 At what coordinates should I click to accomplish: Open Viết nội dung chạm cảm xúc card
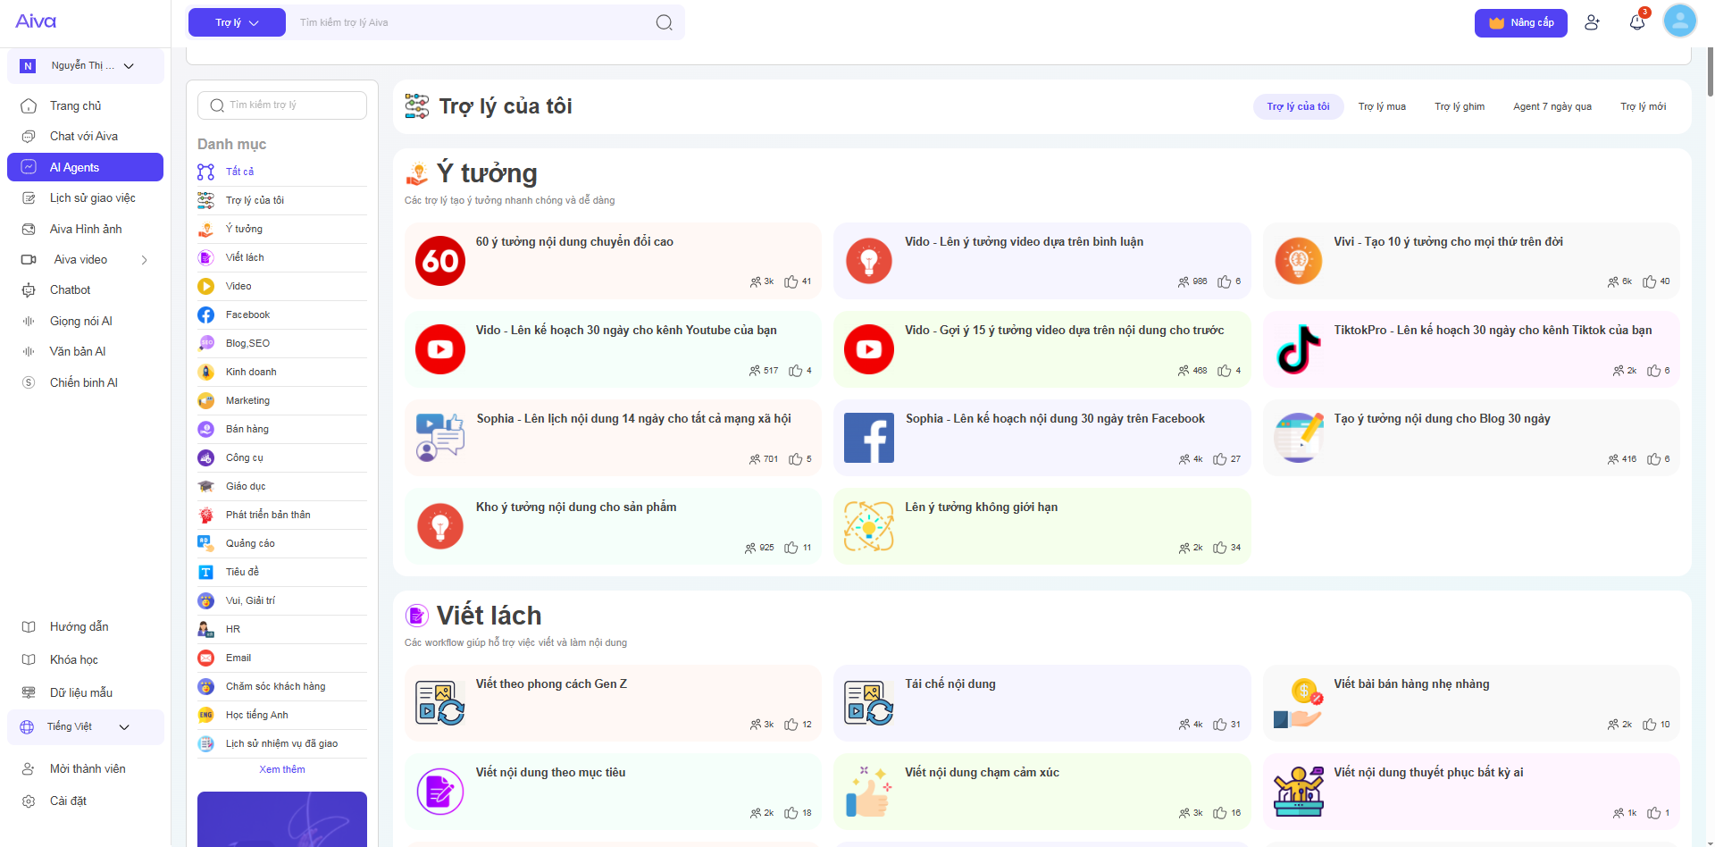pos(1042,792)
